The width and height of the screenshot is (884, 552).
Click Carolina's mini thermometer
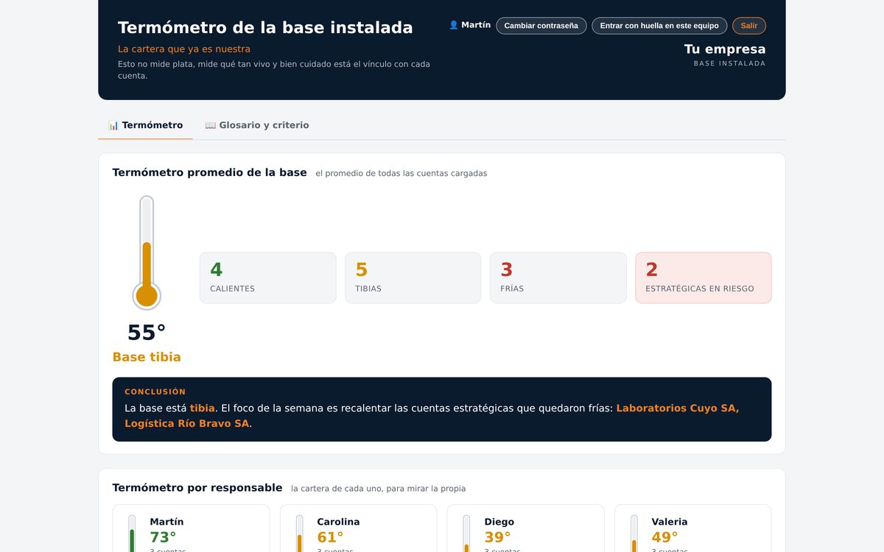tap(300, 534)
